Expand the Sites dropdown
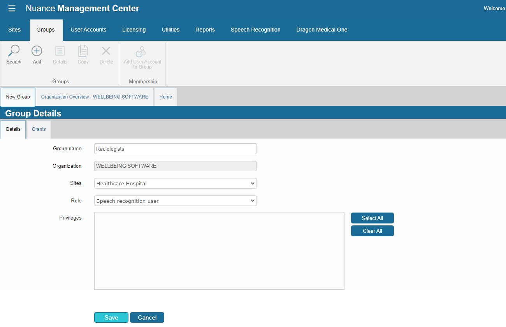The image size is (506, 327). pos(176,183)
